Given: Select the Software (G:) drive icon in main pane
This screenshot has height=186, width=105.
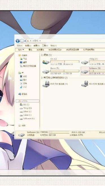Looking at the screenshot, I should coord(85,72).
